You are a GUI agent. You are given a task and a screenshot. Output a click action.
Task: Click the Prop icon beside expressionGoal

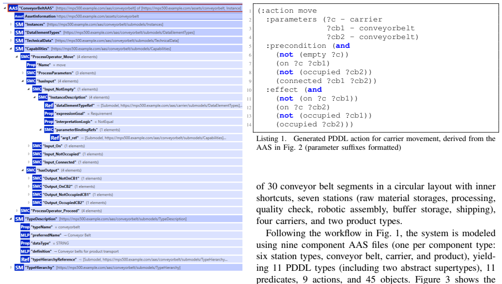point(49,113)
